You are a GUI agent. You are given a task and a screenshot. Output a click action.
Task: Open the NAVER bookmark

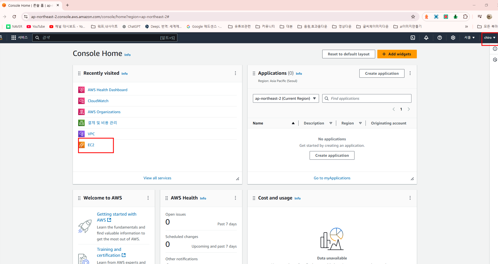[14, 27]
